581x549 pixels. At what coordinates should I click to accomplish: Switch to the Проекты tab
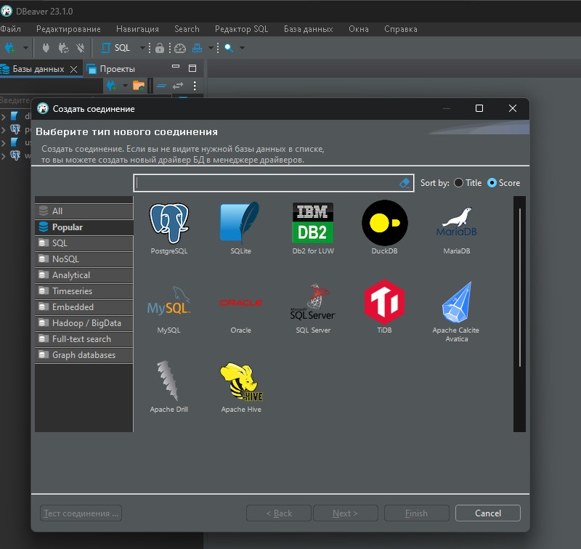pos(111,69)
